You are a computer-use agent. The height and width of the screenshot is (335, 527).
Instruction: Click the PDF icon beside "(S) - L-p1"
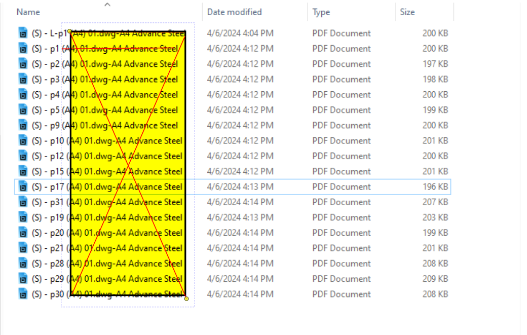tap(23, 33)
